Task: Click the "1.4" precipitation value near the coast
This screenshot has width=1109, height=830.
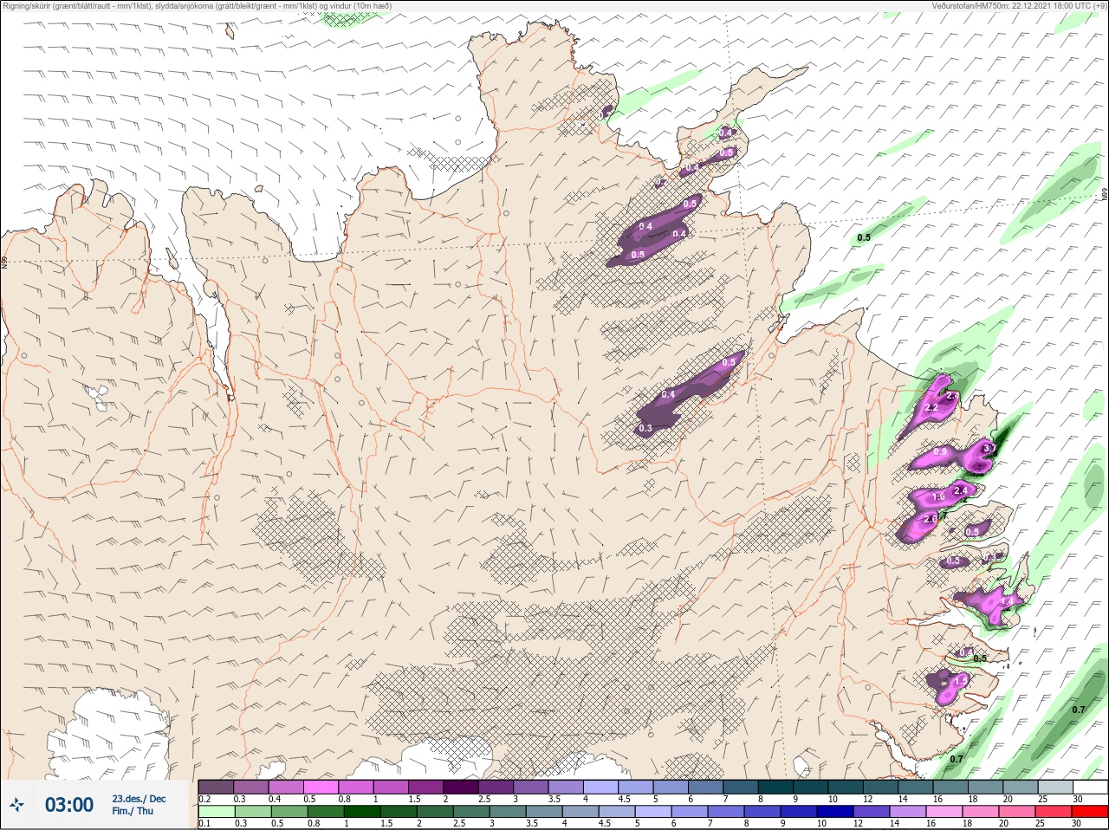Action: (x=1007, y=600)
